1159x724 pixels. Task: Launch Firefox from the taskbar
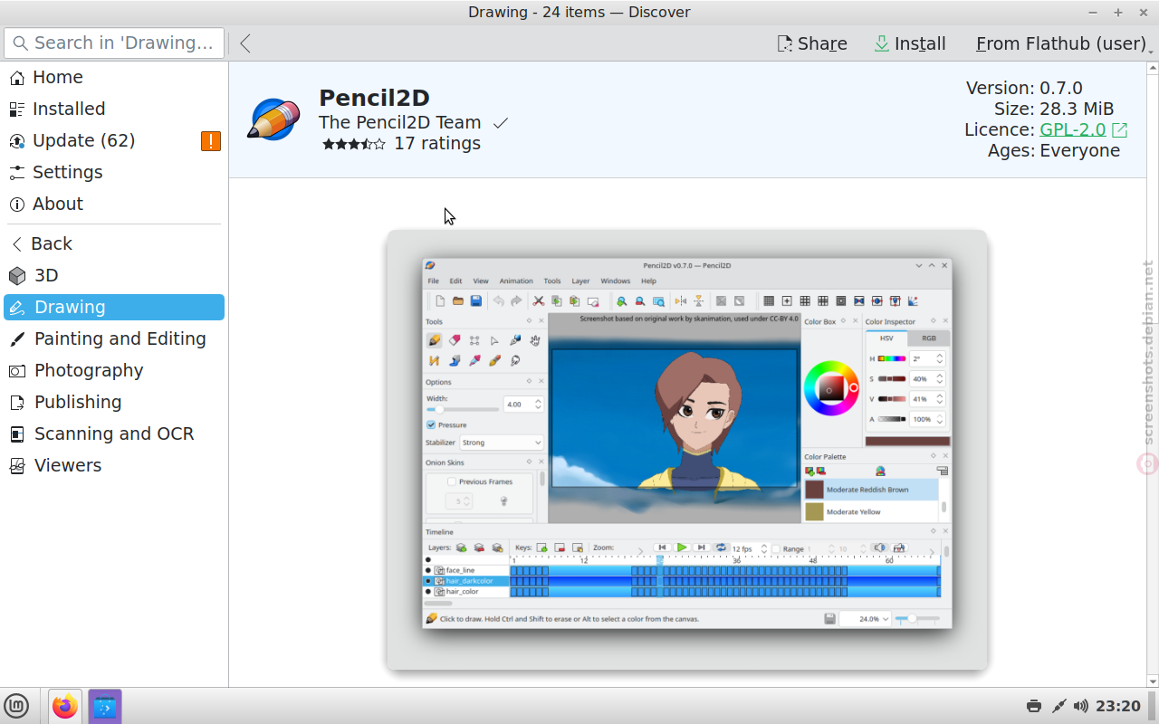64,706
